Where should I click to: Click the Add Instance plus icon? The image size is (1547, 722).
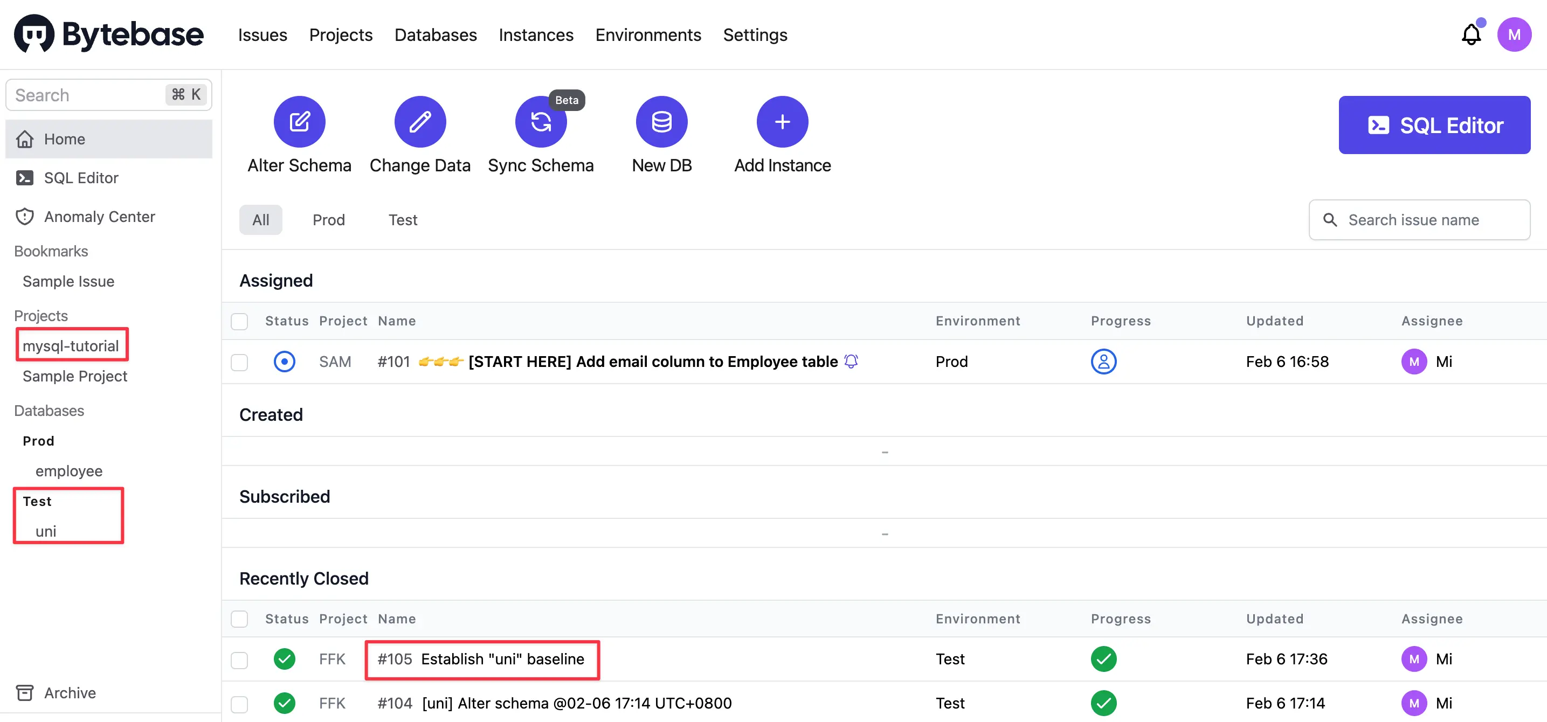[x=782, y=122]
